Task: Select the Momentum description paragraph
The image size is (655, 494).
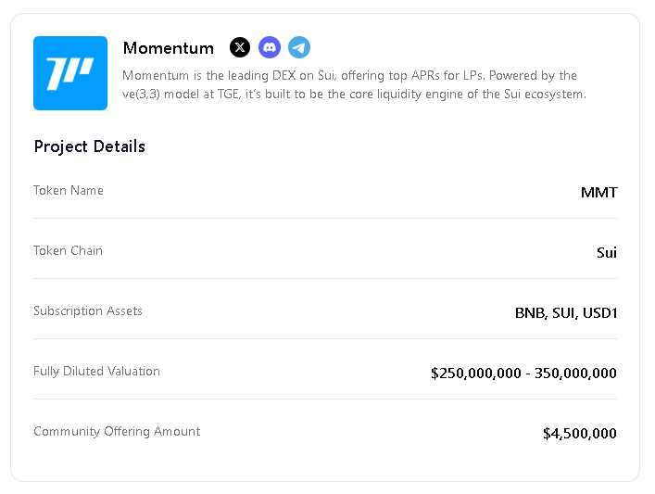Action: [x=354, y=85]
